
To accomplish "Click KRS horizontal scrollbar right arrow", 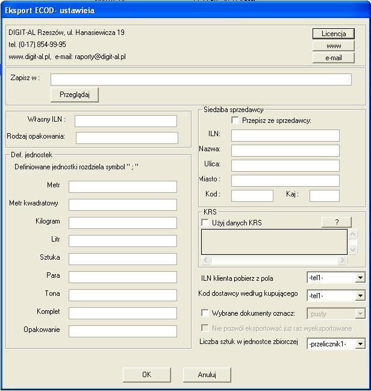I will coord(342,260).
